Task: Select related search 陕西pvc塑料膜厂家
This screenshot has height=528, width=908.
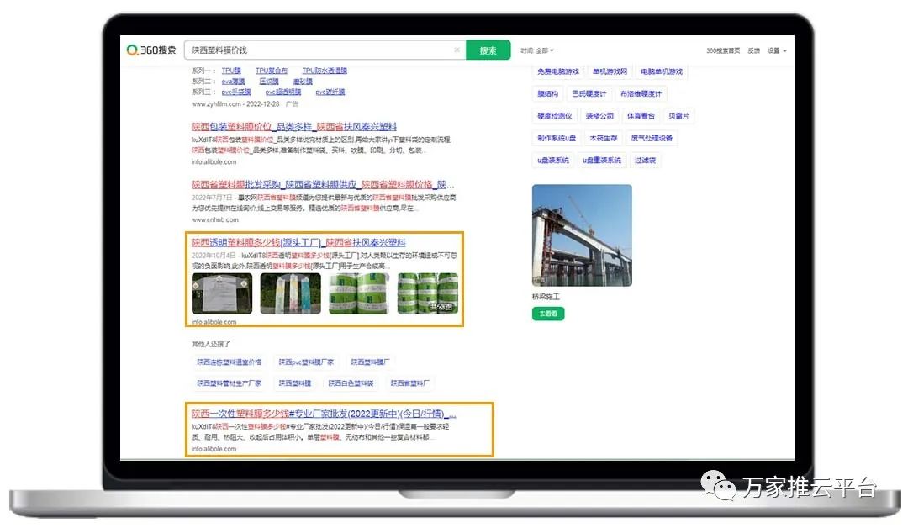Action: 307,362
